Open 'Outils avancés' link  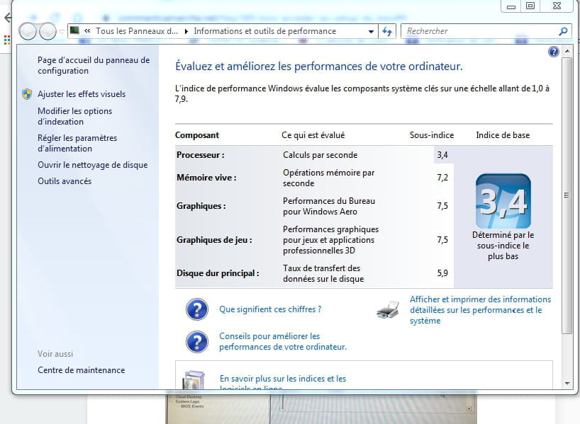pos(65,181)
